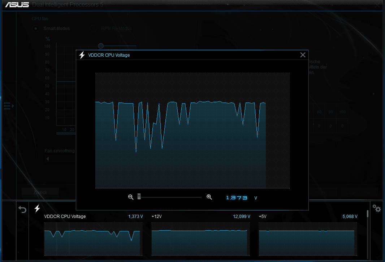Image resolution: width=385 pixels, height=262 pixels.
Task: Click the CPU fan heading
Action: [40, 19]
